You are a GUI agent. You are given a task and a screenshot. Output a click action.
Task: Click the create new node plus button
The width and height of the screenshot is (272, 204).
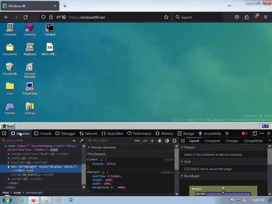pos(74,141)
